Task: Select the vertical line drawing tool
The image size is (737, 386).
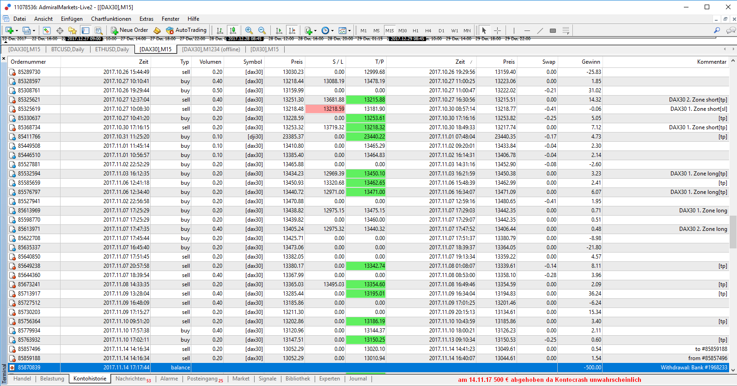Action: [514, 30]
